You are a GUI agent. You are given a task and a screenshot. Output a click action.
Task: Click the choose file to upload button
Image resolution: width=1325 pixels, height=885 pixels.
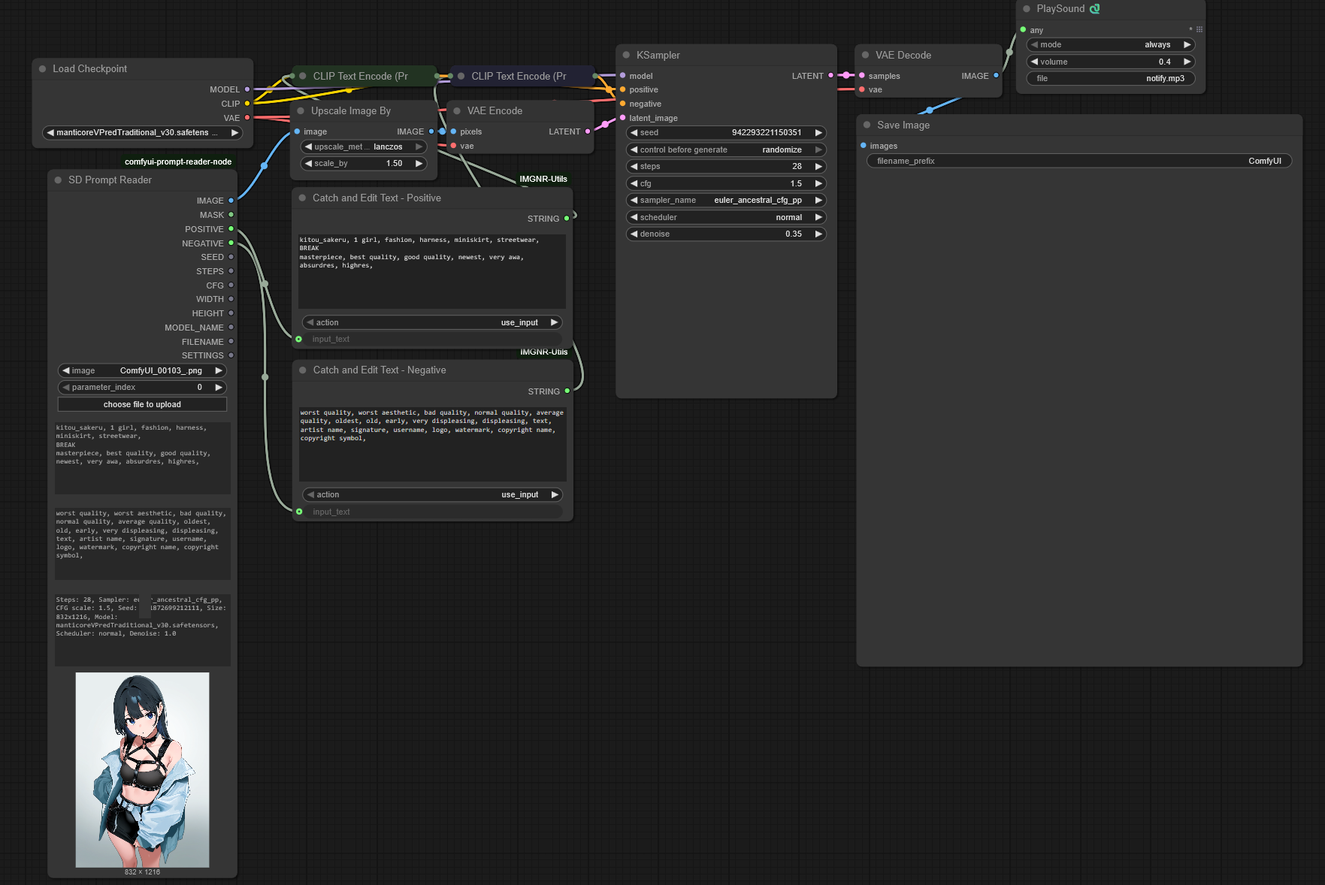(142, 404)
